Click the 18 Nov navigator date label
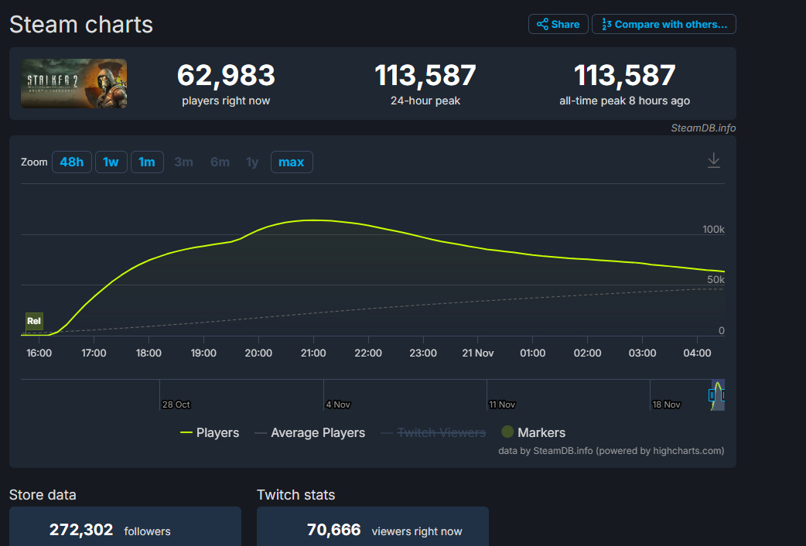The image size is (806, 546). (x=666, y=404)
